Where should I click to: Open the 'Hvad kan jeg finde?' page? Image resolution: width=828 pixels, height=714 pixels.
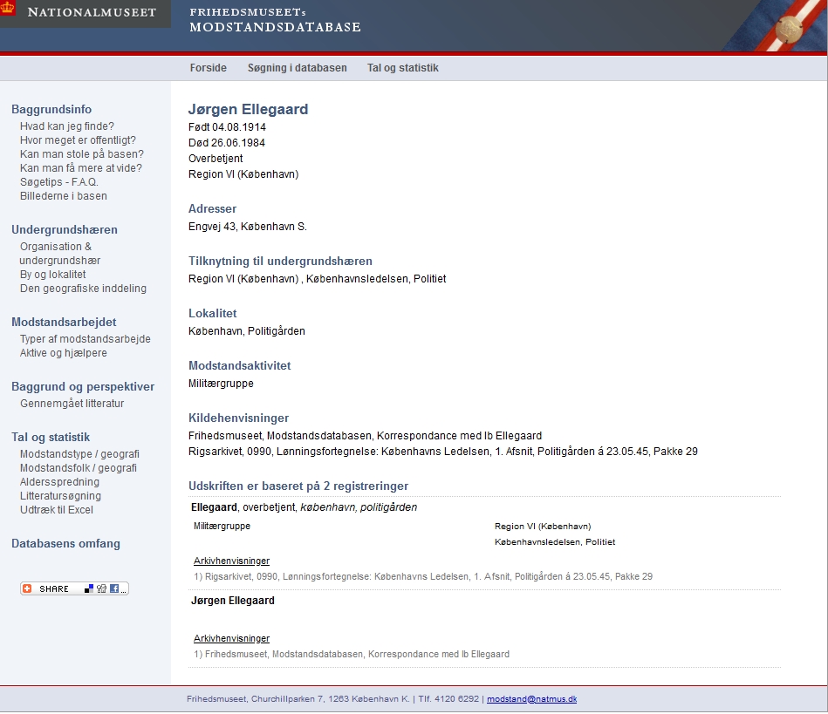click(67, 126)
